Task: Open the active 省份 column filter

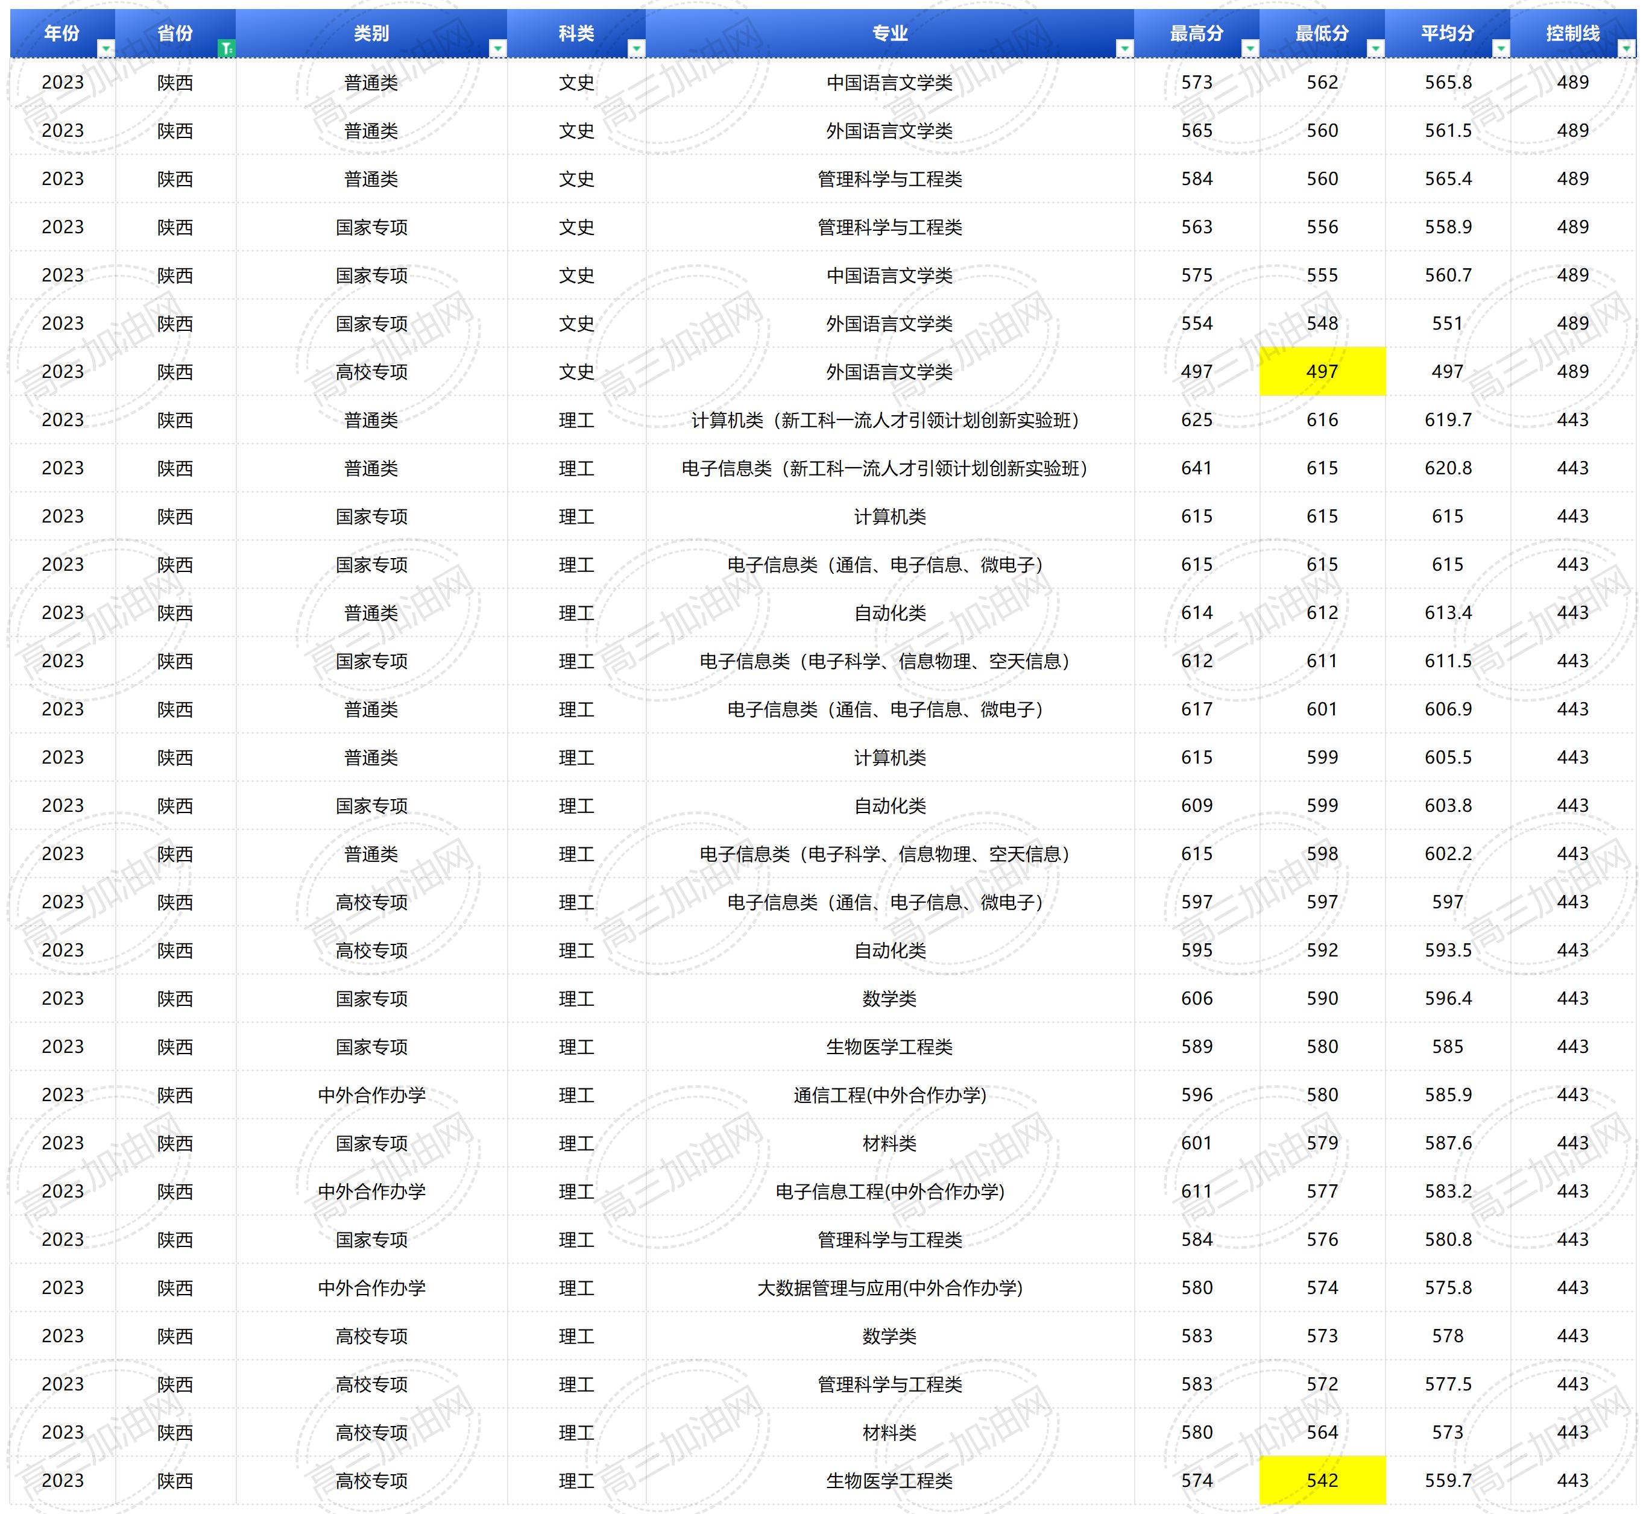Action: tap(227, 49)
